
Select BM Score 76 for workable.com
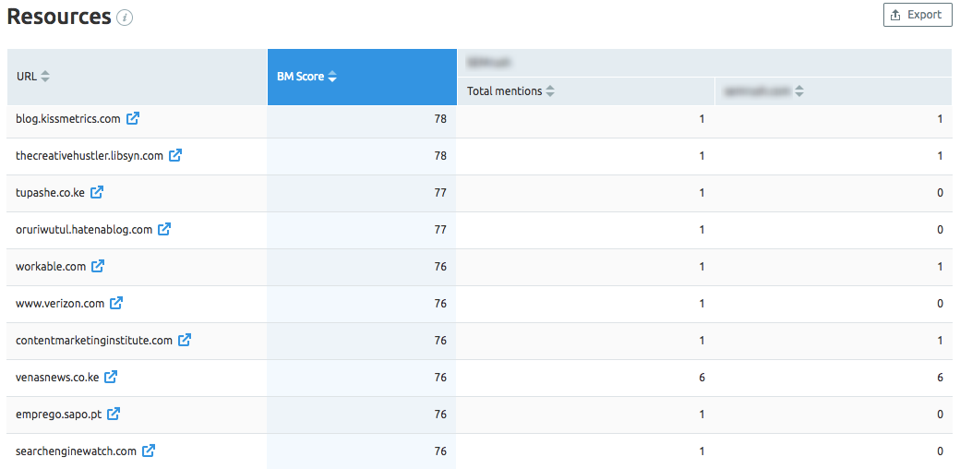pyautogui.click(x=440, y=266)
